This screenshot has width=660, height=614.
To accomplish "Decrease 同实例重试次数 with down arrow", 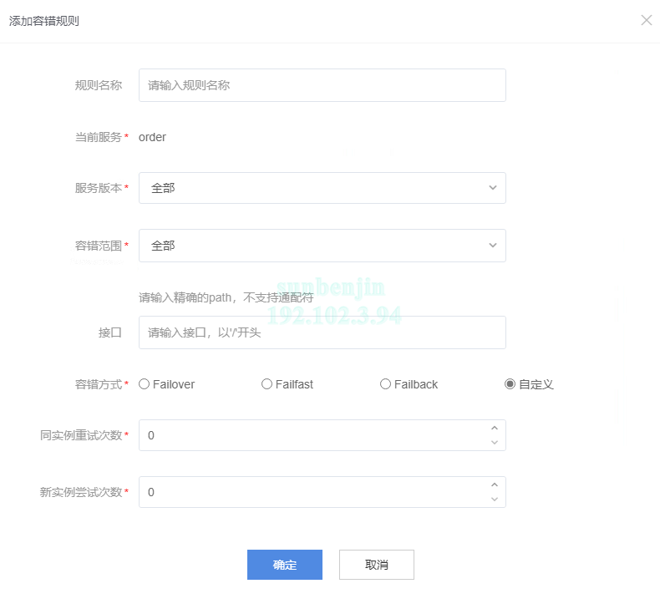I will pos(494,442).
